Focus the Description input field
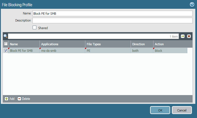Image resolution: width=197 pixels, height=118 pixels. coord(112,20)
